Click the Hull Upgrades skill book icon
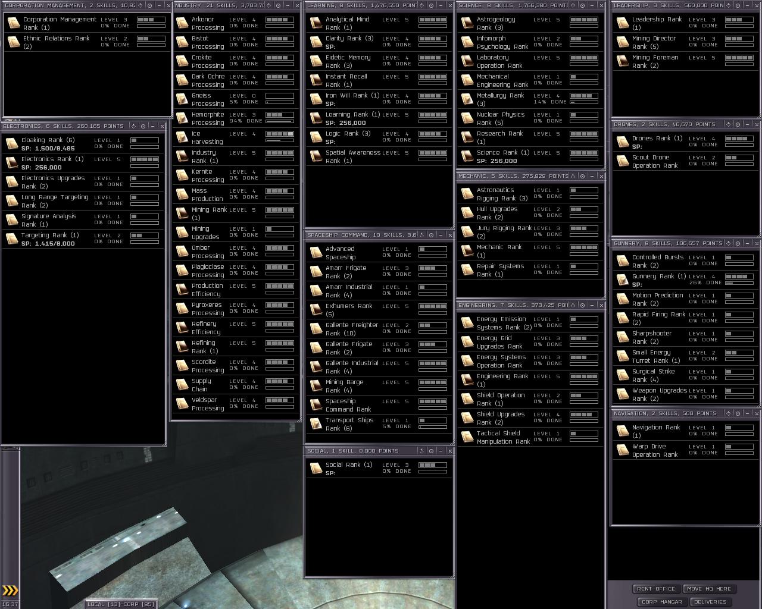Screen dimensions: 762x609 (x=467, y=213)
